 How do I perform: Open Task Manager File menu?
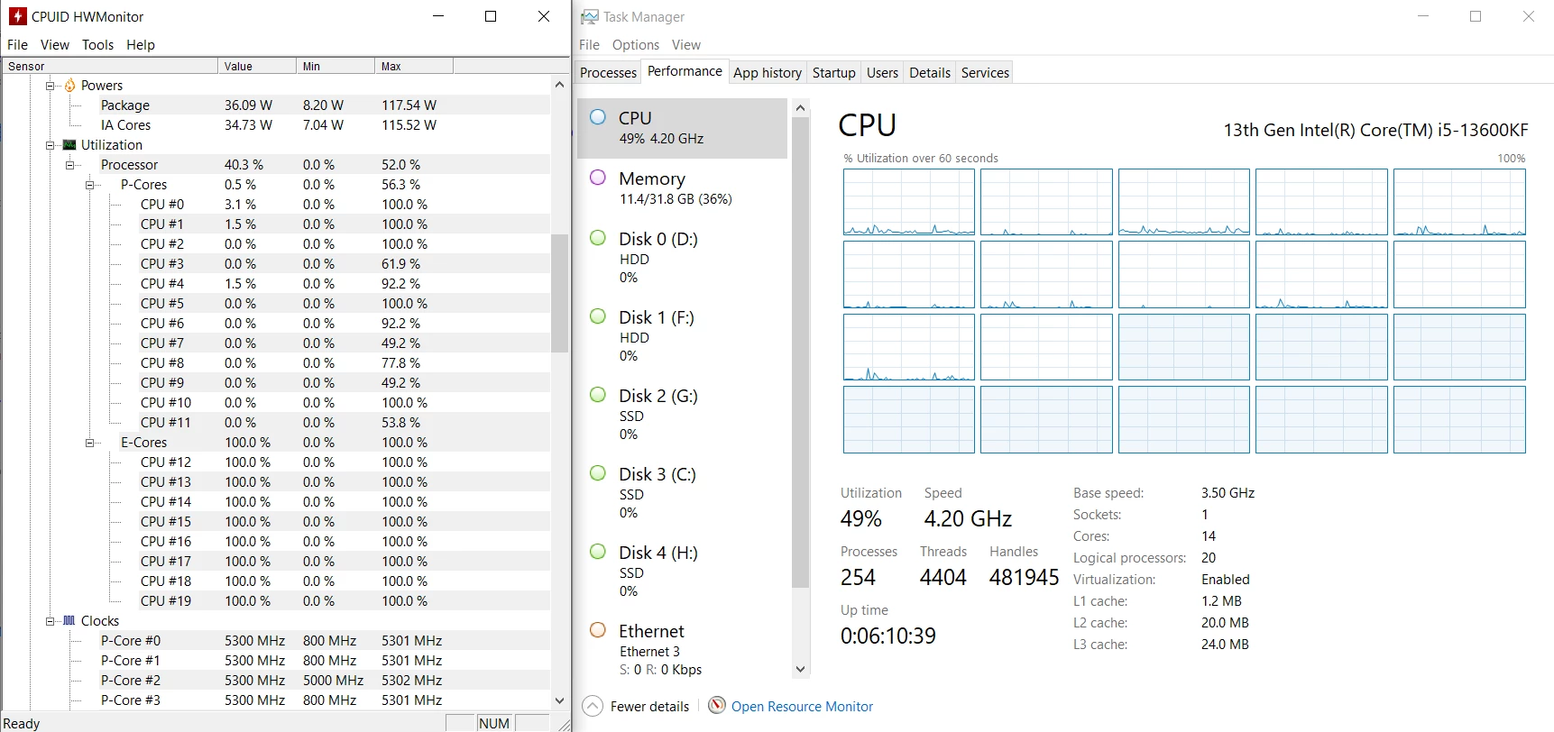point(589,44)
